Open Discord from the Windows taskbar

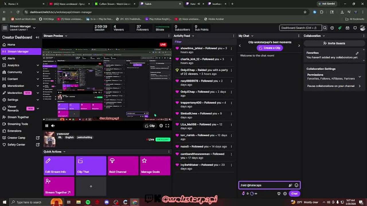[107, 202]
